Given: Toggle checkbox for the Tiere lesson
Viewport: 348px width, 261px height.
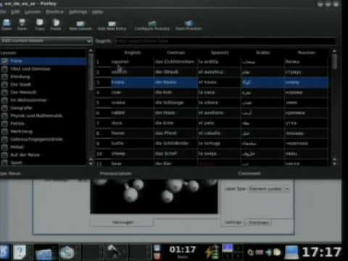Looking at the screenshot, I should [x=4, y=61].
